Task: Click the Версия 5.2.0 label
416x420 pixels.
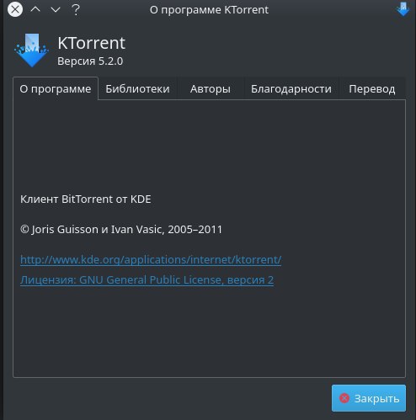Action: click(90, 61)
